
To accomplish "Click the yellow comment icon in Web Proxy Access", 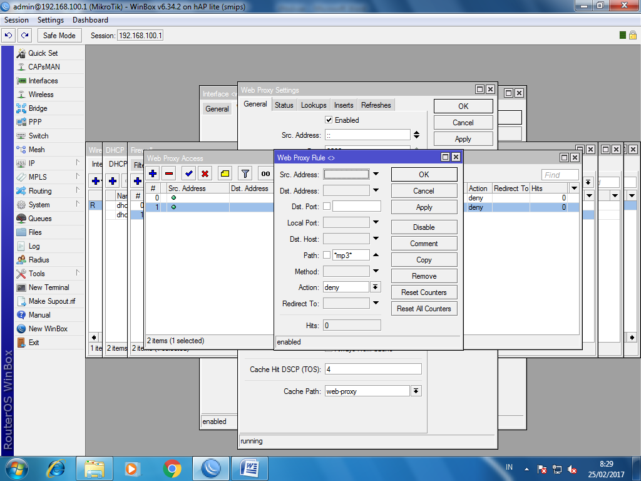I will tap(225, 174).
